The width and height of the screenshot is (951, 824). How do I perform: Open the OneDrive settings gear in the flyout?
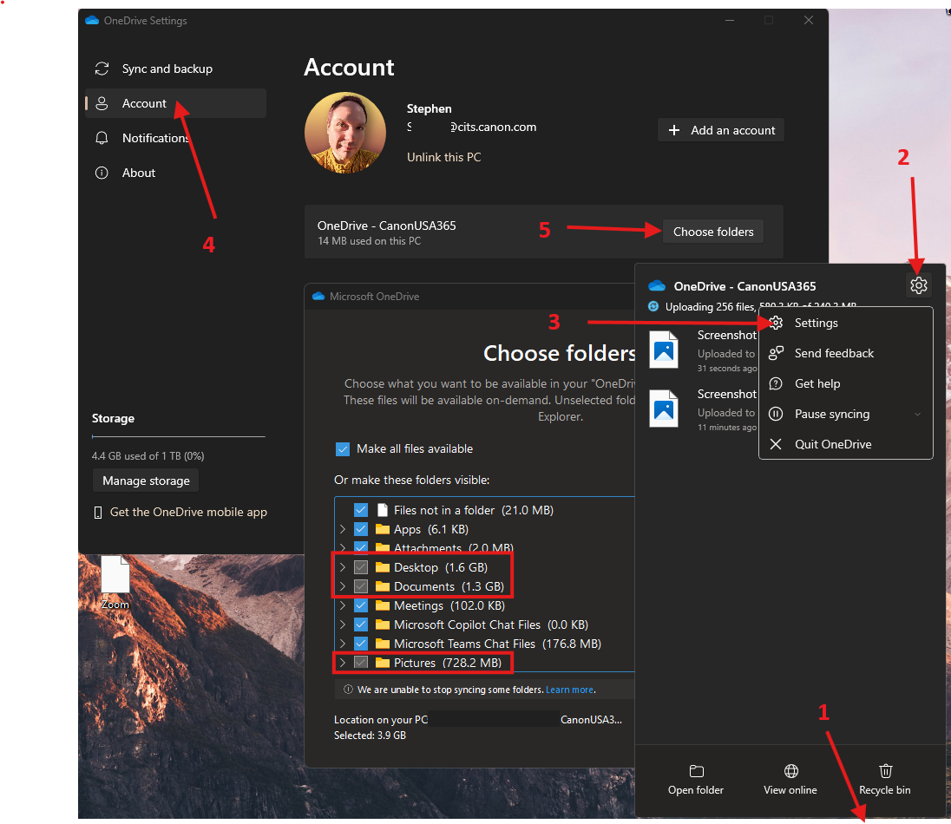[918, 284]
